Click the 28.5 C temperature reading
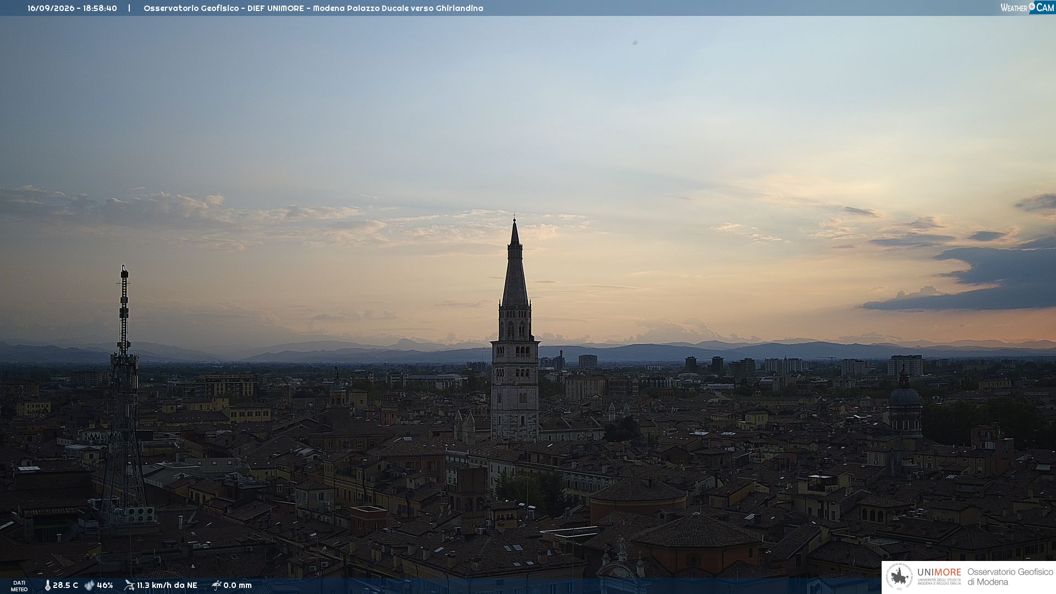Image resolution: width=1056 pixels, height=594 pixels. point(65,586)
